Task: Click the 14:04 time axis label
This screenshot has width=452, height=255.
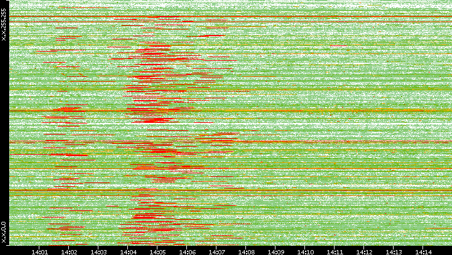Action: point(128,252)
